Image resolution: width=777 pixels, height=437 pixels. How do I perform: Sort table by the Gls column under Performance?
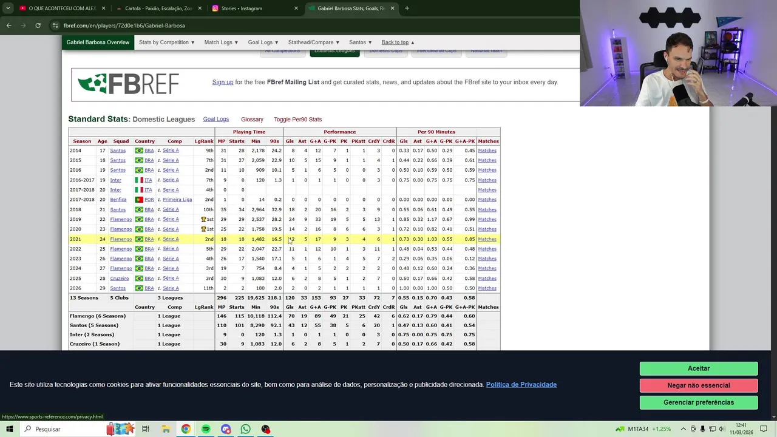(x=290, y=141)
